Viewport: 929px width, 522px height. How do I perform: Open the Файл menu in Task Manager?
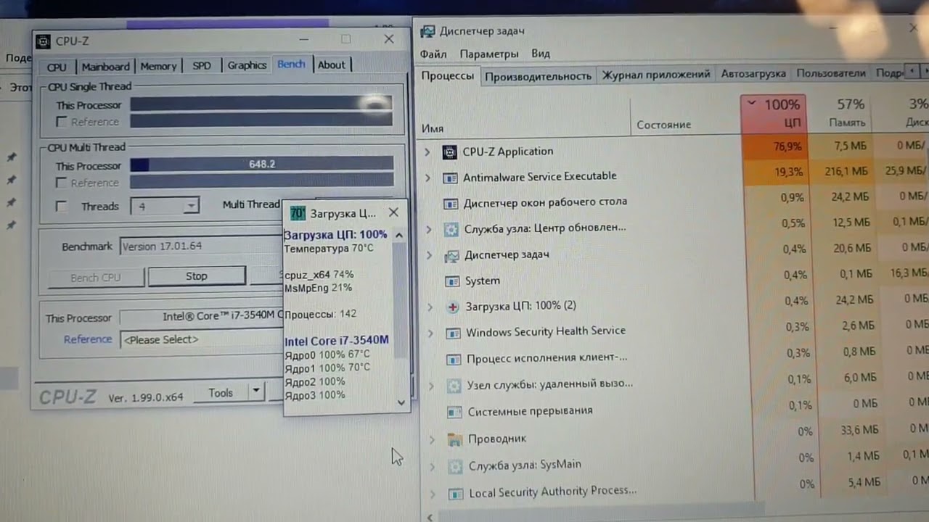433,54
